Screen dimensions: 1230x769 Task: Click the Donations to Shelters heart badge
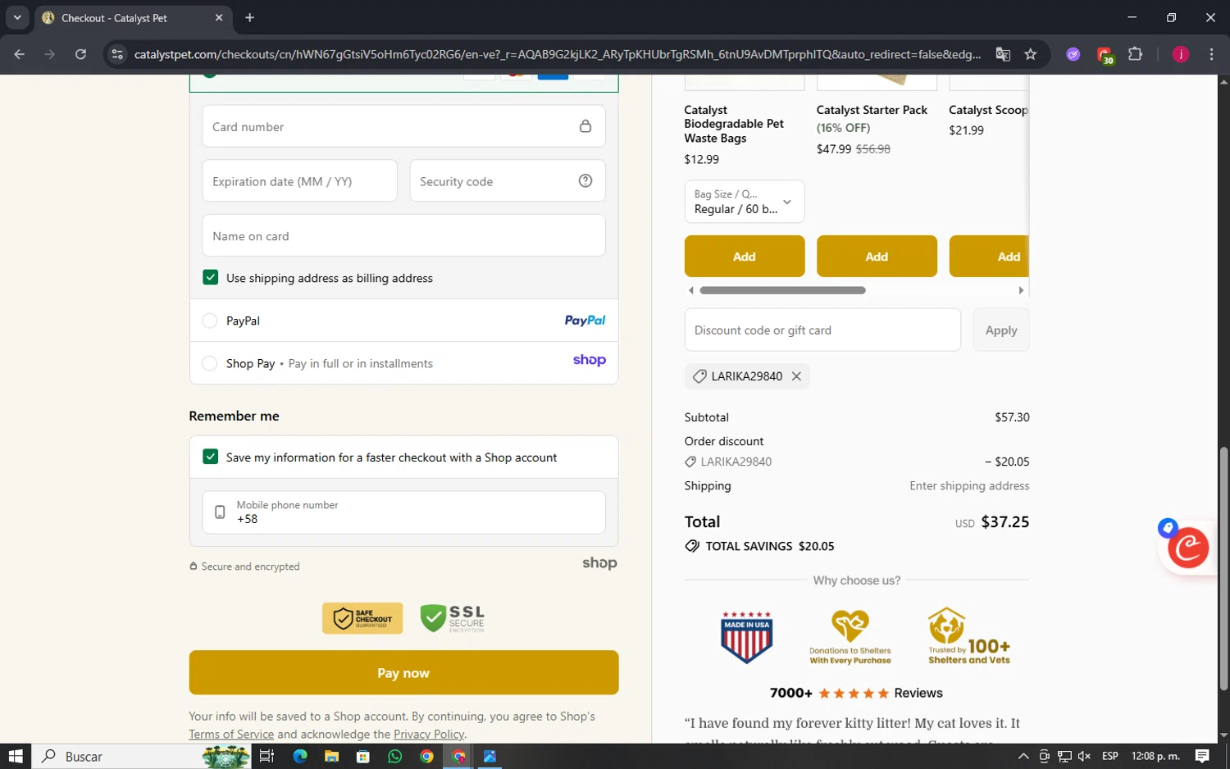pyautogui.click(x=850, y=636)
